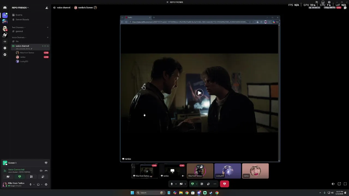Create a channel in Text Channels

[47, 27]
